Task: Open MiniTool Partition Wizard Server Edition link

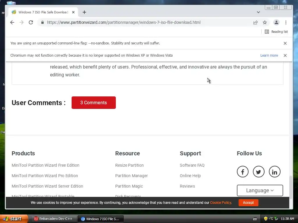Action: coord(47,186)
